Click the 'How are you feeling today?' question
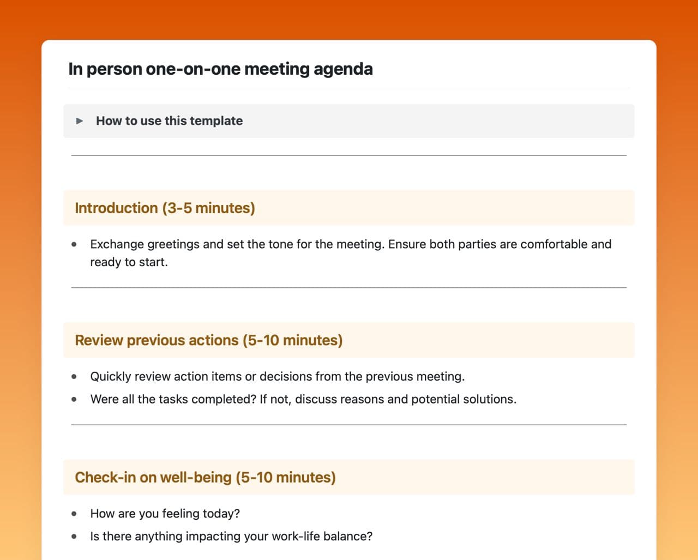698x560 pixels. 165,514
